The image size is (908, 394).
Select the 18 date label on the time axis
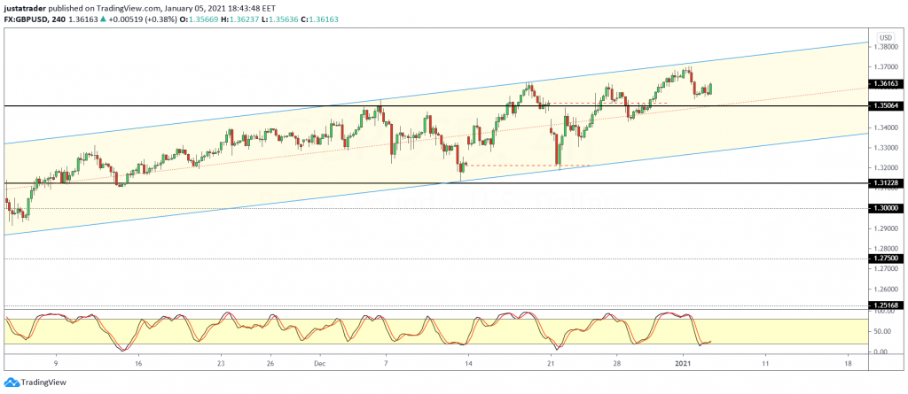coord(848,363)
